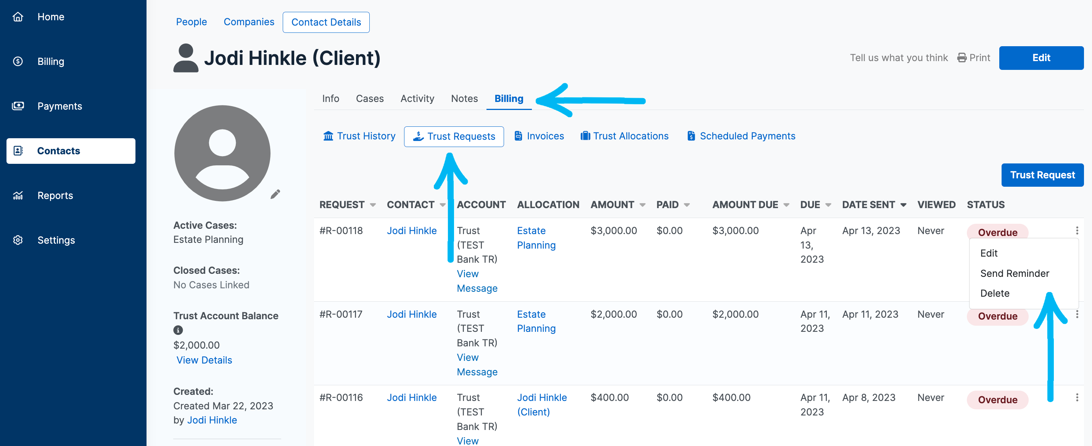Switch to the Activity tab

tap(417, 99)
